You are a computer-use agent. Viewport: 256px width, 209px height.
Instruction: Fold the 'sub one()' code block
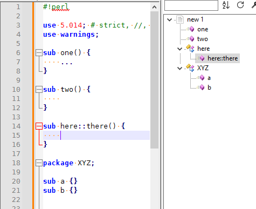point(39,53)
